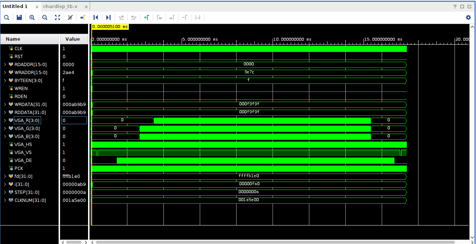
Task: Zoom in on the waveform
Action: [x=32, y=17]
